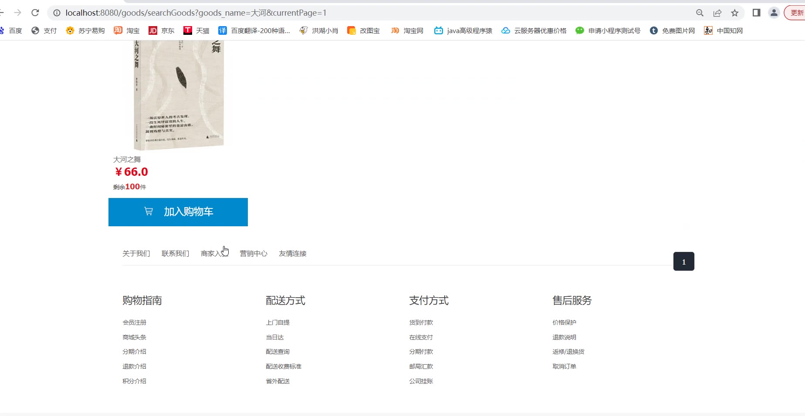805x416 pixels.
Task: Open the 友情连接 footer link
Action: tap(293, 254)
